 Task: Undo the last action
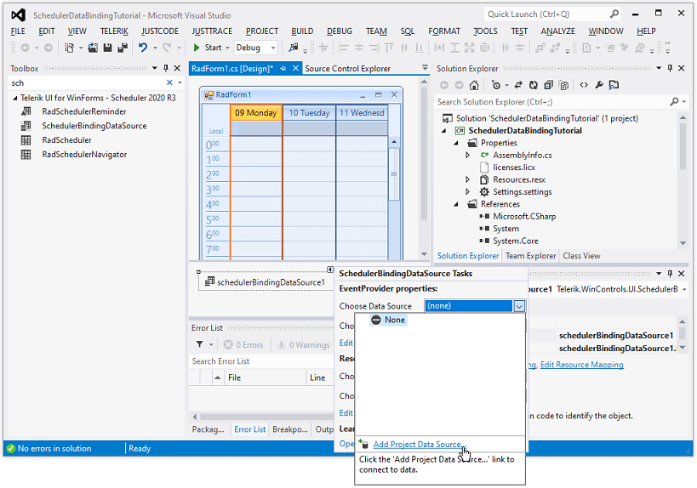tap(143, 48)
